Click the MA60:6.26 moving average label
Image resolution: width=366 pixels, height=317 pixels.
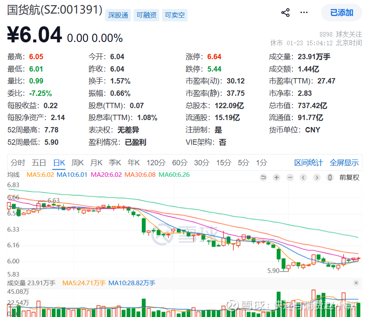point(174,175)
